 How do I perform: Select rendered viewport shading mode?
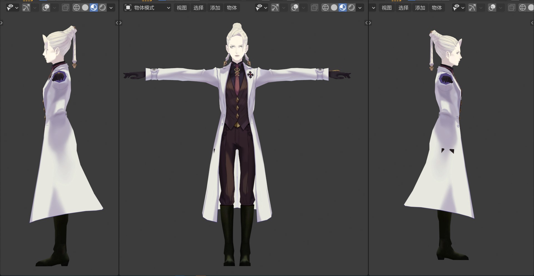click(351, 8)
